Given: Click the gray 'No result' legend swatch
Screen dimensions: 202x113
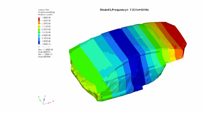Looking at the screenshot, I should coord(39,47).
